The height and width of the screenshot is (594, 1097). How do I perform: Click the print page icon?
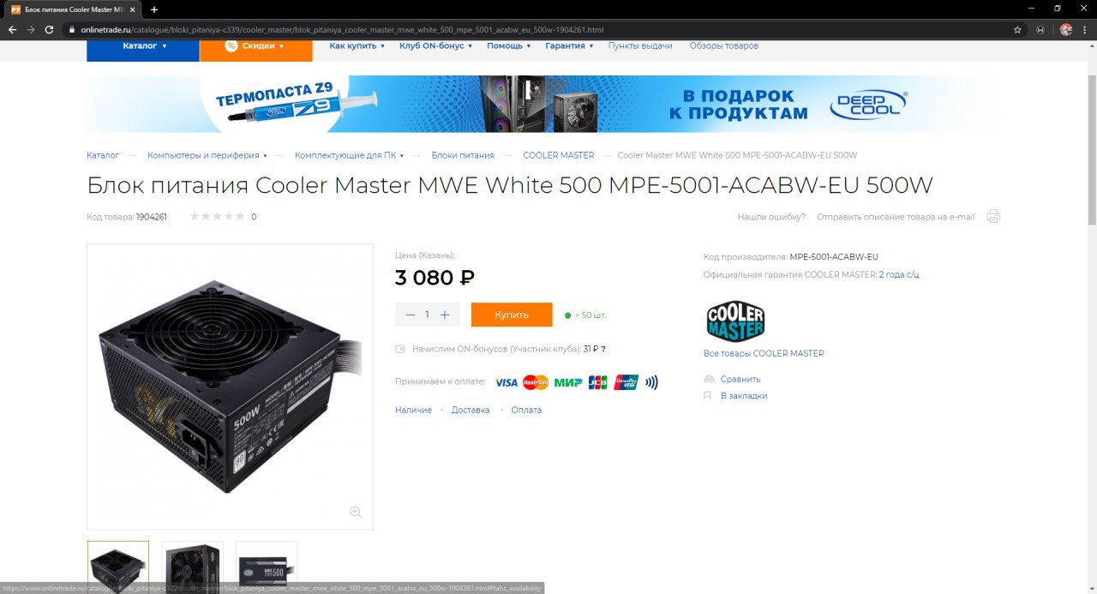point(993,216)
